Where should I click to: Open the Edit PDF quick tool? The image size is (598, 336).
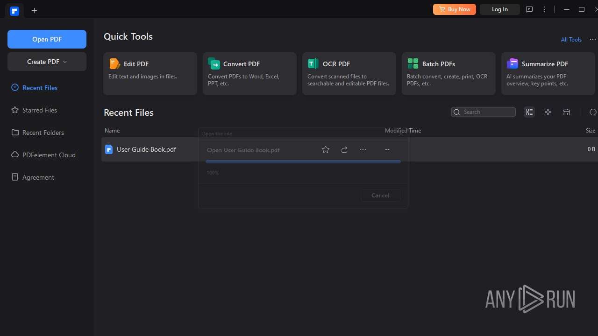(150, 74)
